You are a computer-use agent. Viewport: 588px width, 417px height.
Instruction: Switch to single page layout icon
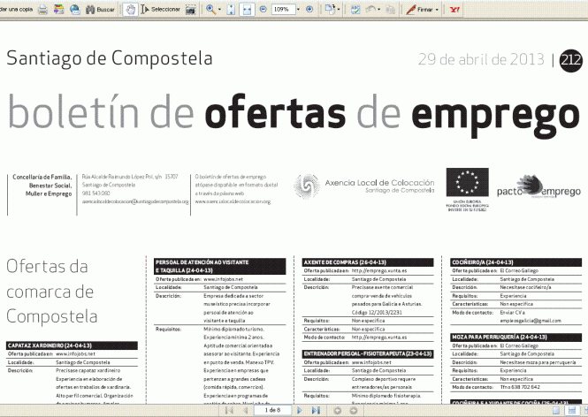pos(556,411)
